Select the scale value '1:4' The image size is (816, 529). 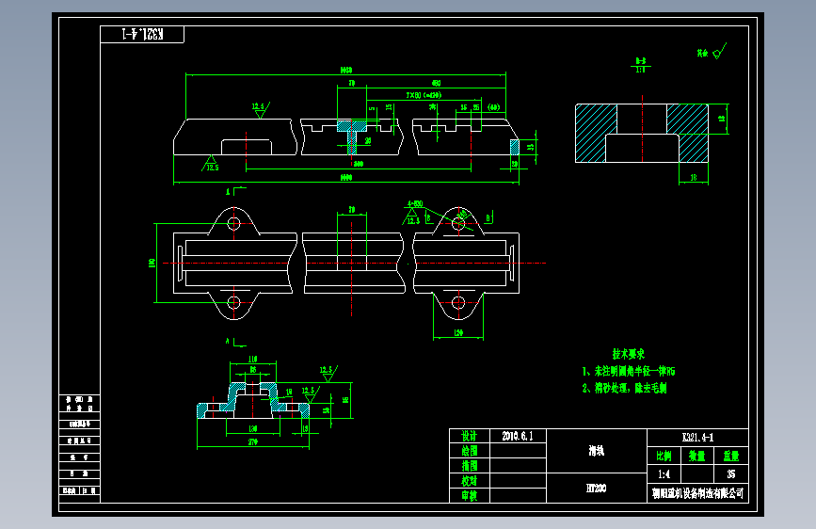tap(664, 474)
